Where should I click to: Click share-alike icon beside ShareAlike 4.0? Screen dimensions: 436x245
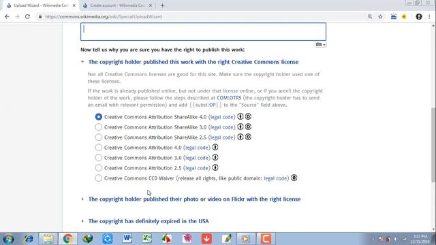(248, 116)
